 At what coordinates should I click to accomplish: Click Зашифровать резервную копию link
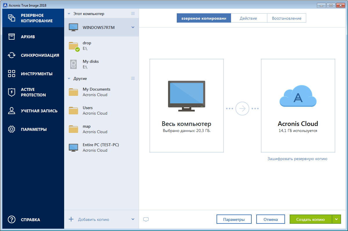[297, 159]
